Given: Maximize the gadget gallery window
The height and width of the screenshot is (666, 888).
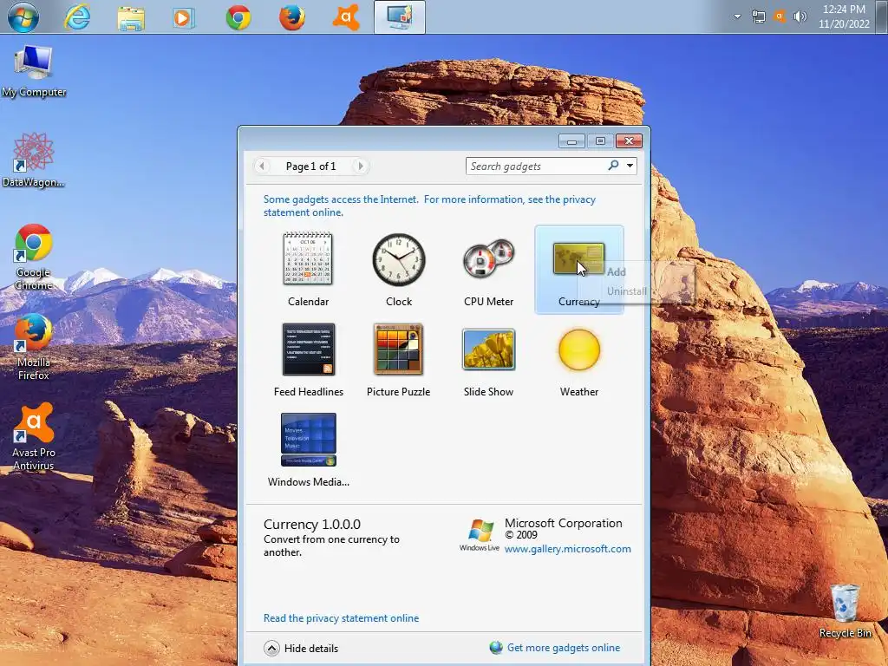Looking at the screenshot, I should click(x=600, y=141).
